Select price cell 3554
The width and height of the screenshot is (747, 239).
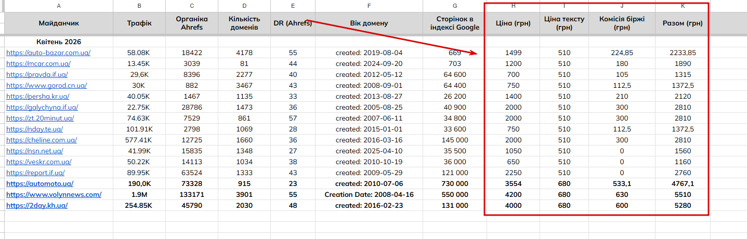[513, 184]
